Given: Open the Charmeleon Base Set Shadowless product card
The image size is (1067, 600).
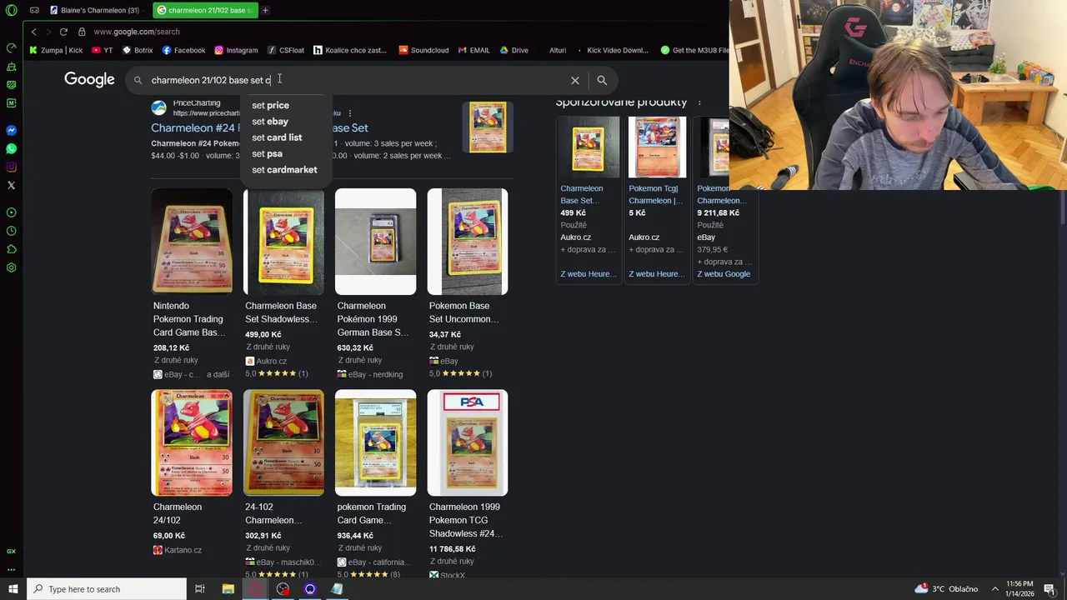Looking at the screenshot, I should 283,283.
